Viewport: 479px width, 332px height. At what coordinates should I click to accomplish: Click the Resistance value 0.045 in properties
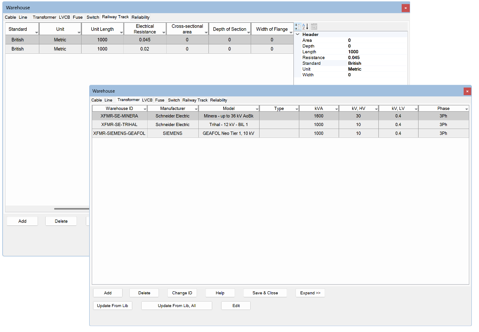(x=354, y=58)
